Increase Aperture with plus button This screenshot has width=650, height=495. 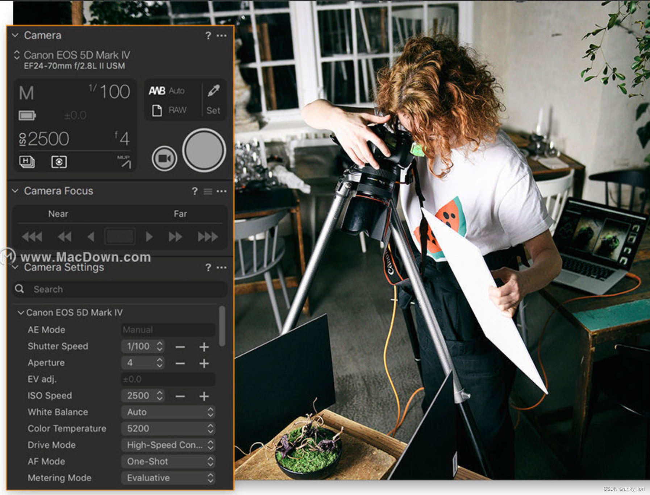click(x=204, y=363)
